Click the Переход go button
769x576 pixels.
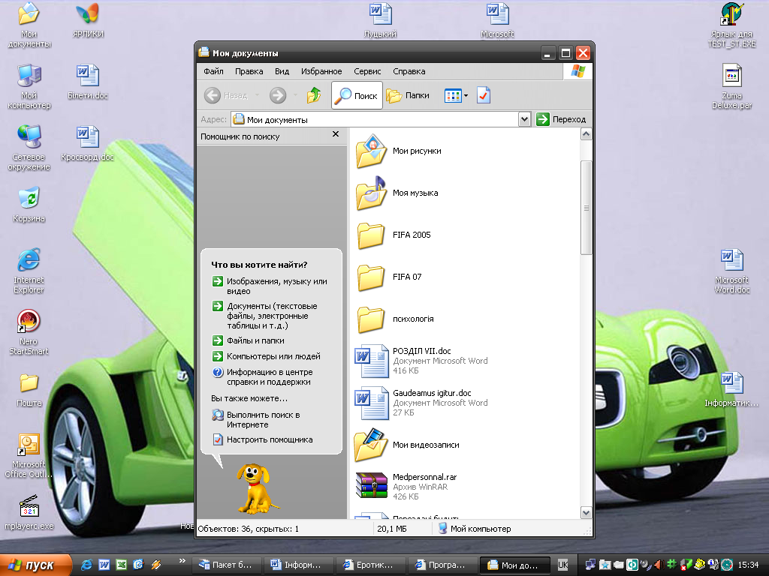coord(562,119)
